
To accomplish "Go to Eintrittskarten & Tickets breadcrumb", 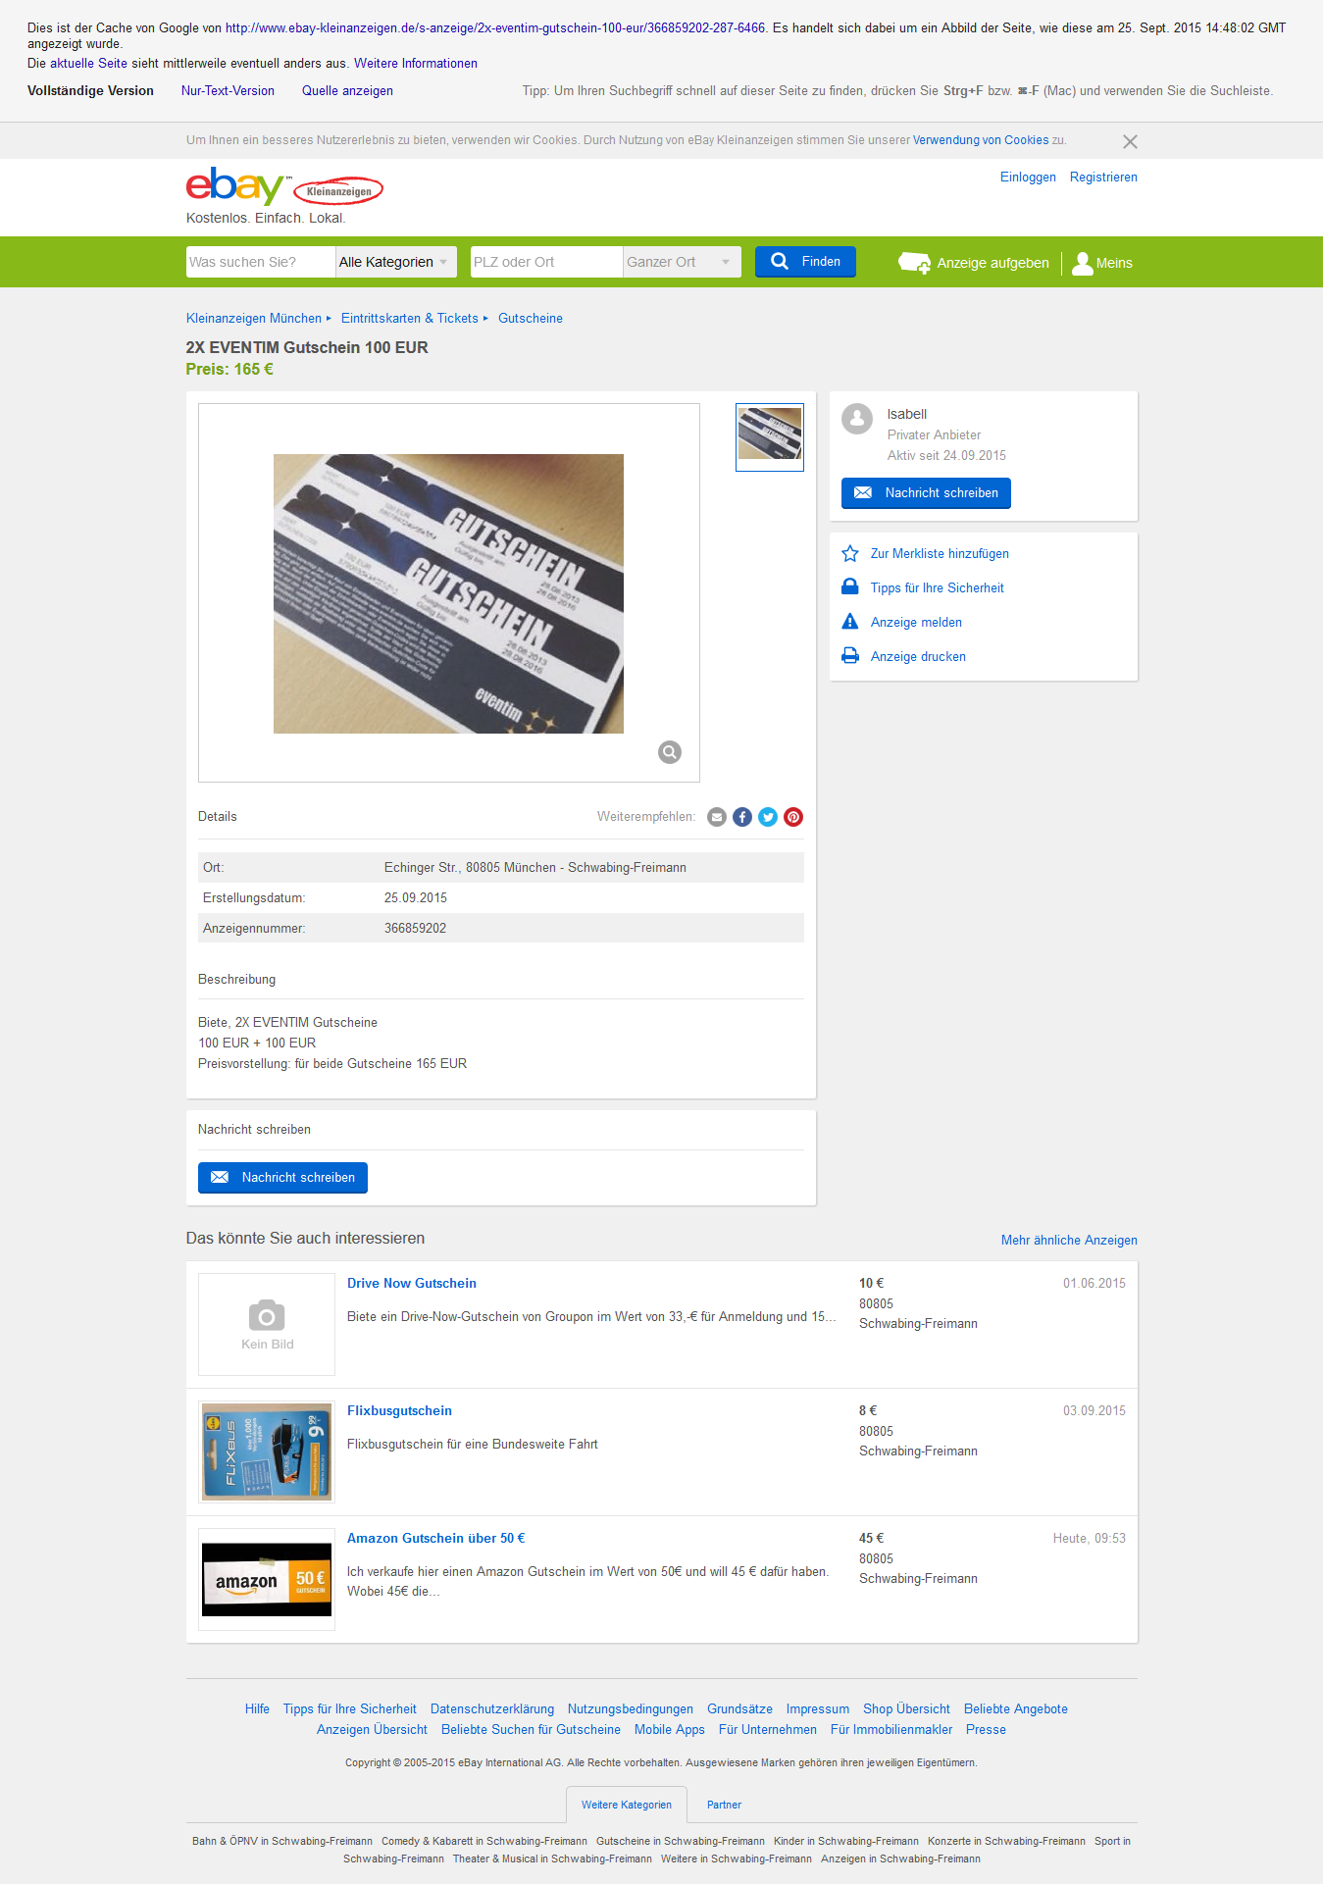I will point(410,319).
